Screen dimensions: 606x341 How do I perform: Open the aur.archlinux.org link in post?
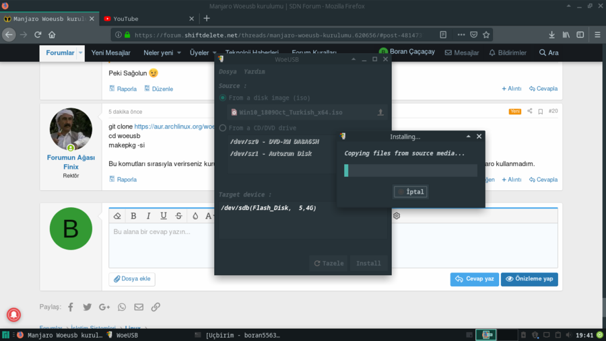click(x=174, y=126)
